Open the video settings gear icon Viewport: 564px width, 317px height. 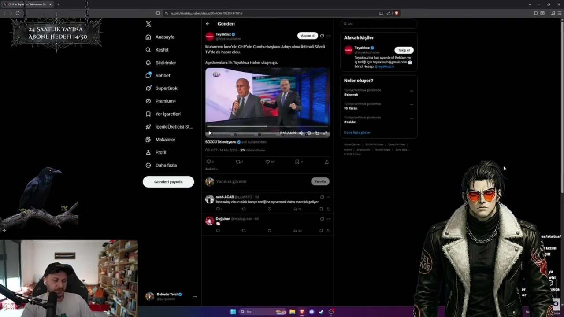tap(309, 133)
